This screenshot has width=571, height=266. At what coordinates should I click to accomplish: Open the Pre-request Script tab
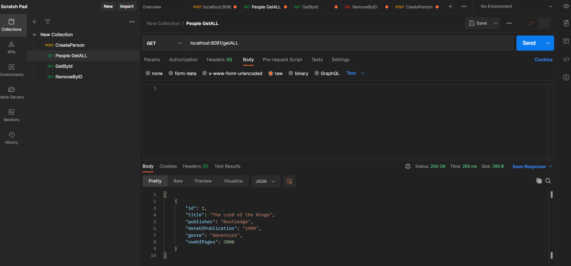[282, 60]
